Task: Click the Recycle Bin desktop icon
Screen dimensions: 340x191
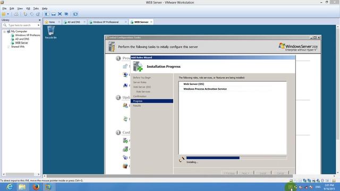Action: coord(51,32)
